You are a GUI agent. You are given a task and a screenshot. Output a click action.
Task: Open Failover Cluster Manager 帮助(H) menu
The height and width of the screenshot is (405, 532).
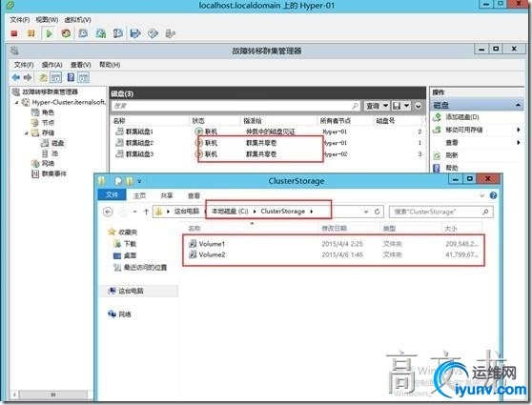[110, 65]
